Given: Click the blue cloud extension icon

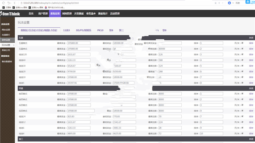Looking at the screenshot, I should [x=248, y=3].
